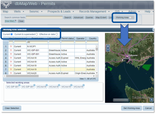Open the Admin menu dropdown
This screenshot has width=156, height=114.
134,11
